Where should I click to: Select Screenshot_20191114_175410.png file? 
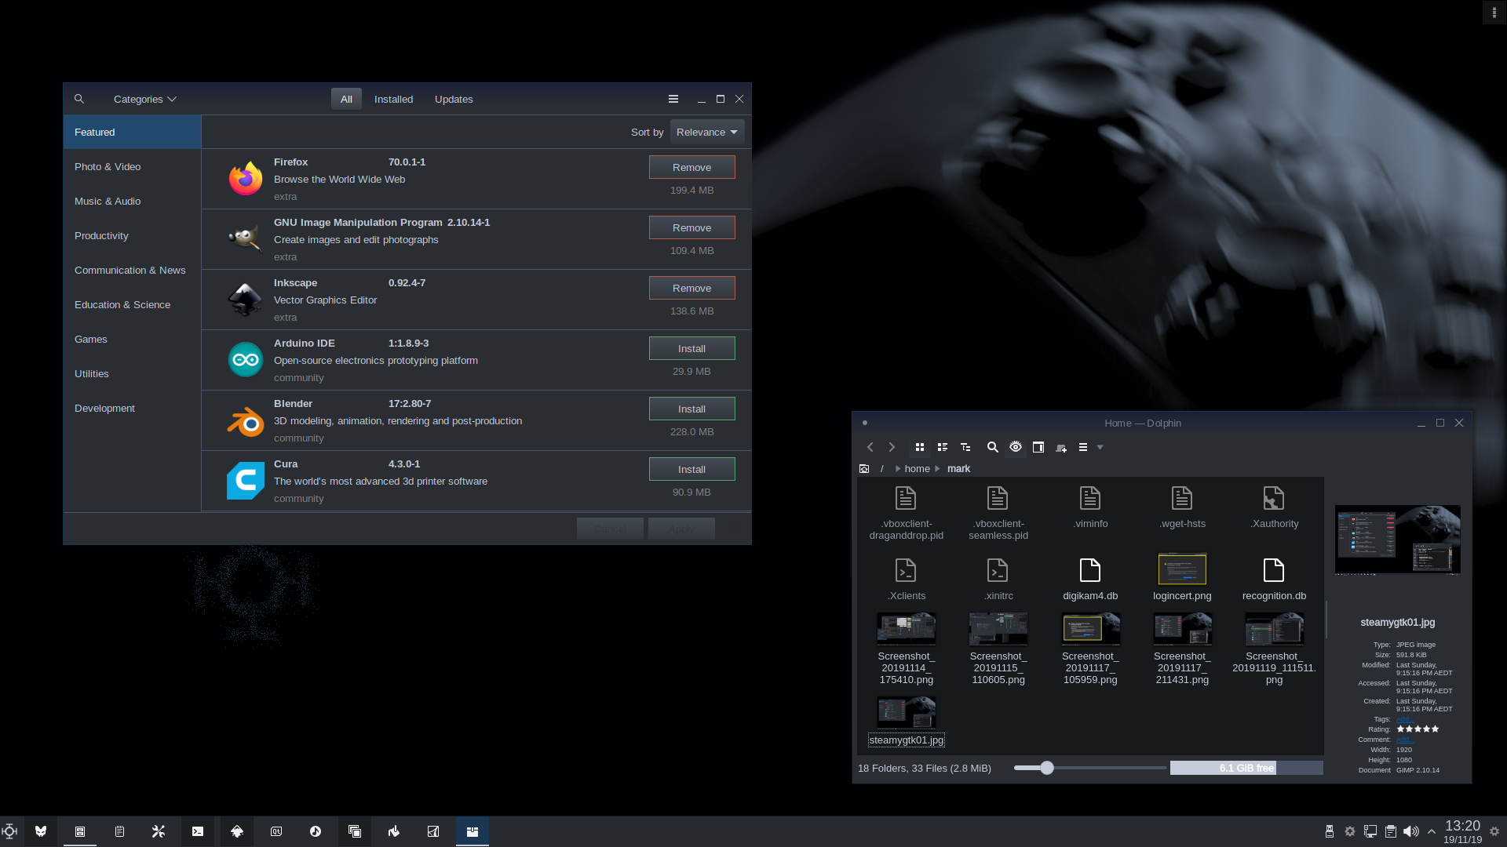[907, 648]
